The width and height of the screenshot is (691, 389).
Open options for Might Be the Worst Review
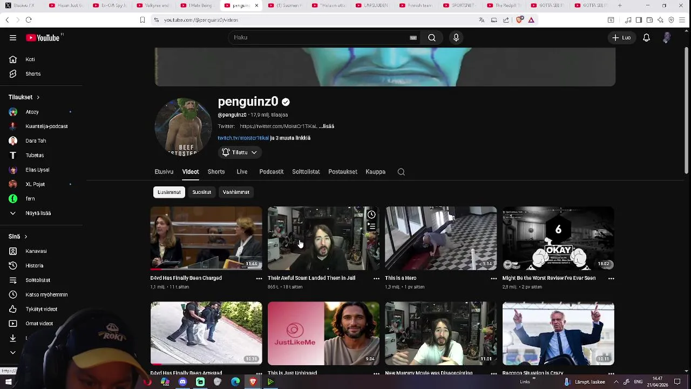(611, 278)
